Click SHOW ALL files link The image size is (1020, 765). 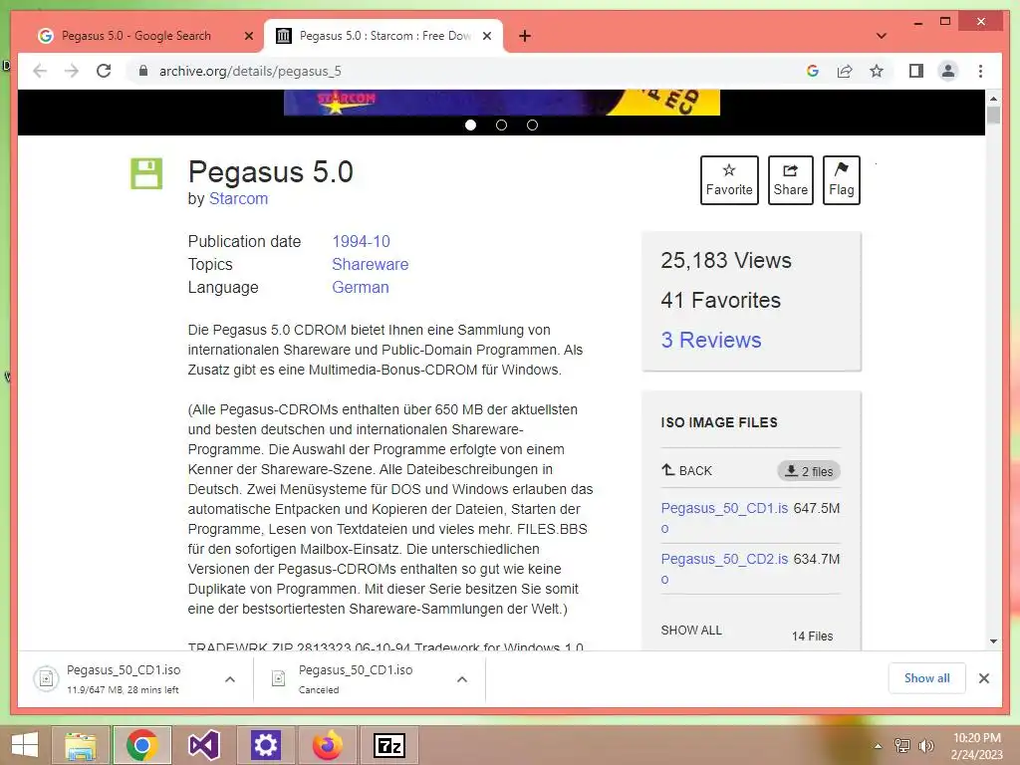pyautogui.click(x=691, y=631)
